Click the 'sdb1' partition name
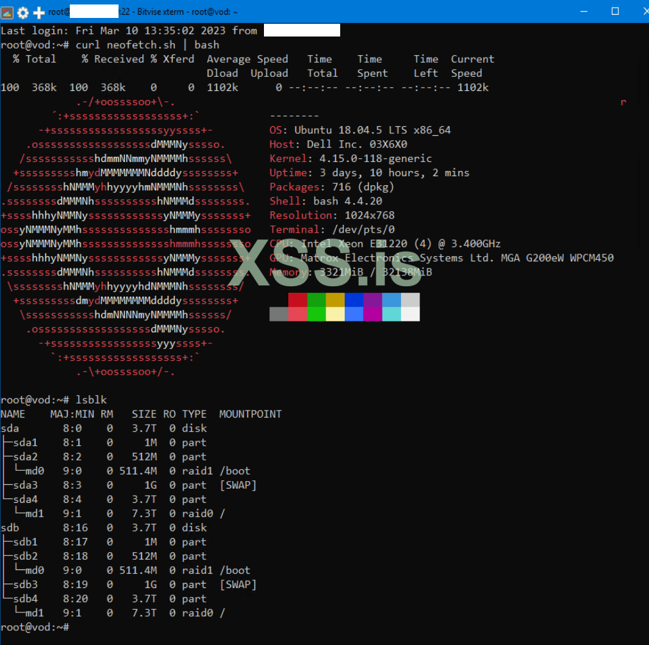 tap(25, 542)
